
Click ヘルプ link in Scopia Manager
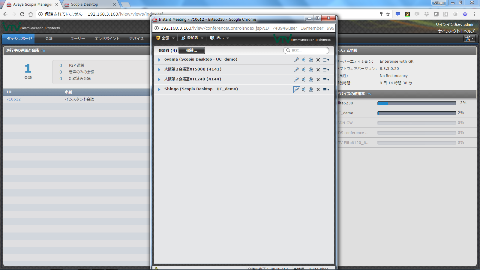pyautogui.click(x=469, y=31)
